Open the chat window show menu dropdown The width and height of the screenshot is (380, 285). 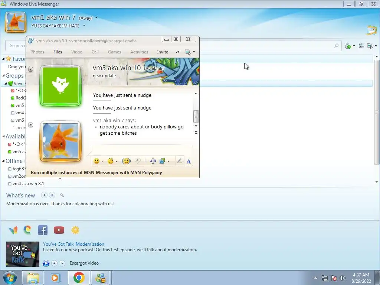tap(190, 52)
